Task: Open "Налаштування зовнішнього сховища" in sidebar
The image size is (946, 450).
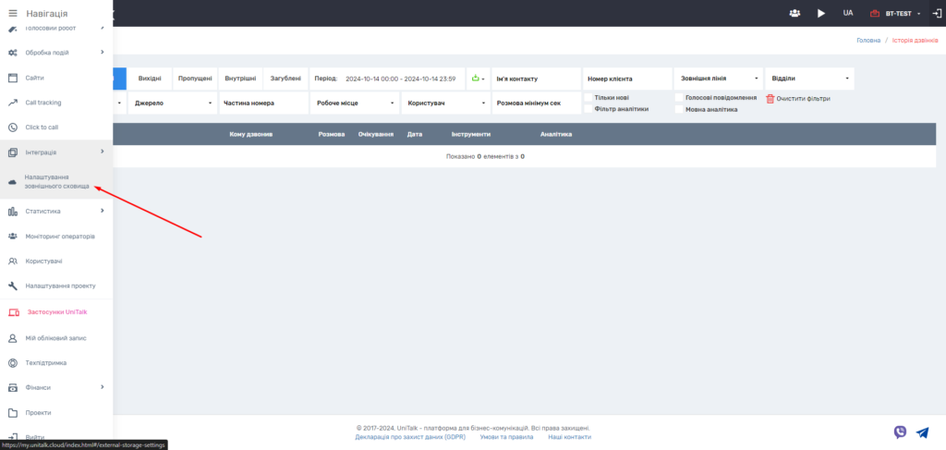Action: [x=56, y=181]
